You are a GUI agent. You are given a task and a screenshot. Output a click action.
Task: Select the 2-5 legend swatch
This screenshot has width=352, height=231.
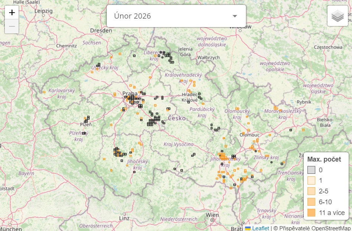(x=311, y=192)
